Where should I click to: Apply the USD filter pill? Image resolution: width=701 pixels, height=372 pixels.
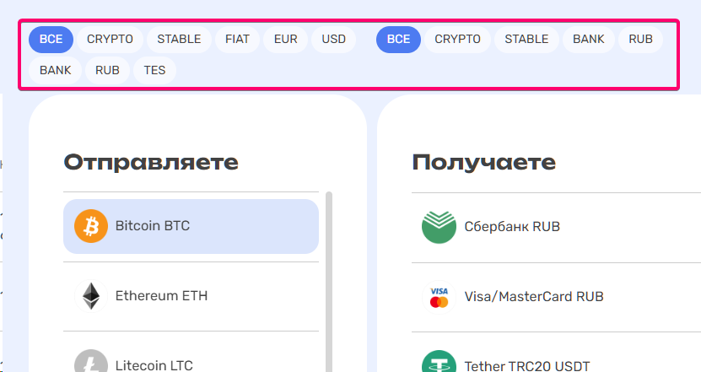334,39
